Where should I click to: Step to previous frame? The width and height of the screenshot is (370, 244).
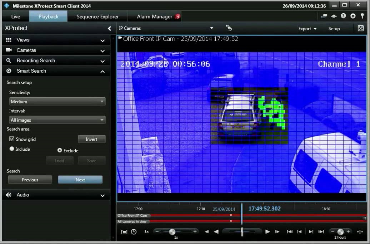pos(207,232)
